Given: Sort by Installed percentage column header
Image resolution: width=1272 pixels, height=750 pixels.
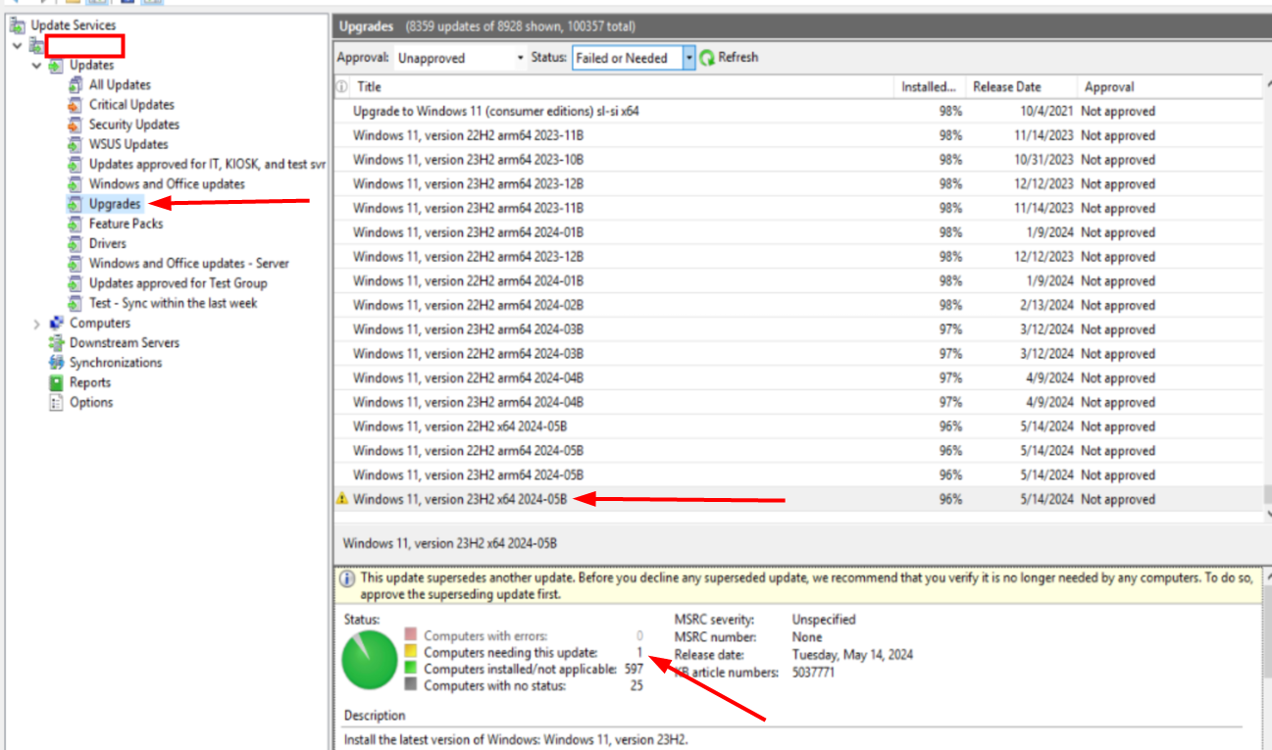Looking at the screenshot, I should click(930, 86).
